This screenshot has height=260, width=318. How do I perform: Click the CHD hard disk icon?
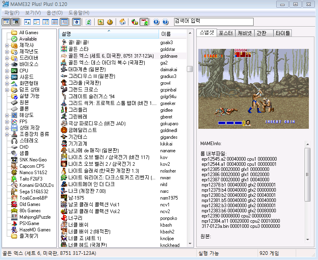14,147
